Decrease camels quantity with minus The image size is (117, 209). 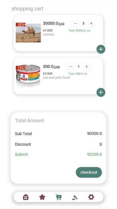76,23
